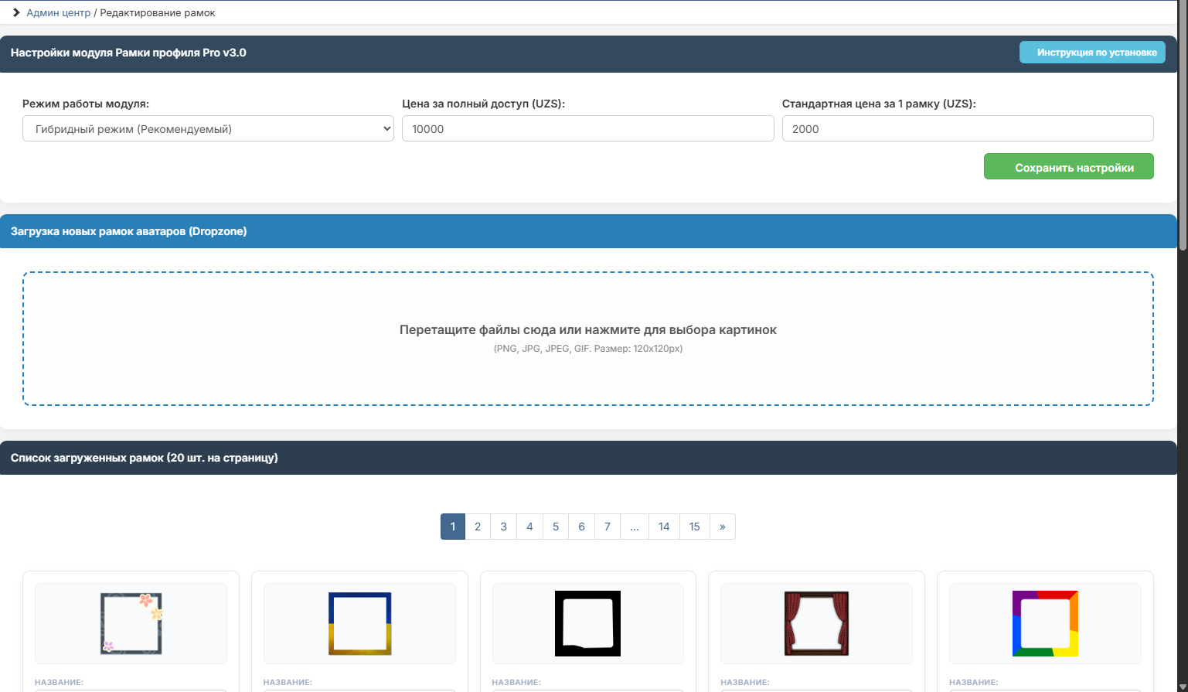
Task: Go to pagination page 7
Action: click(608, 527)
